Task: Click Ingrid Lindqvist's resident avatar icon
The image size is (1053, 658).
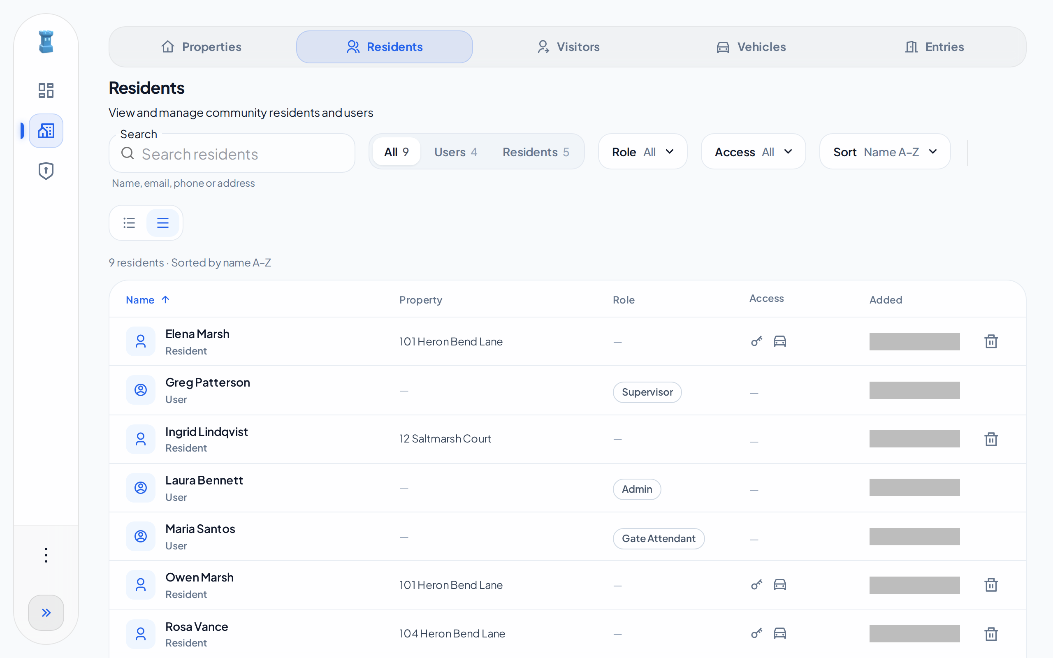Action: 141,439
